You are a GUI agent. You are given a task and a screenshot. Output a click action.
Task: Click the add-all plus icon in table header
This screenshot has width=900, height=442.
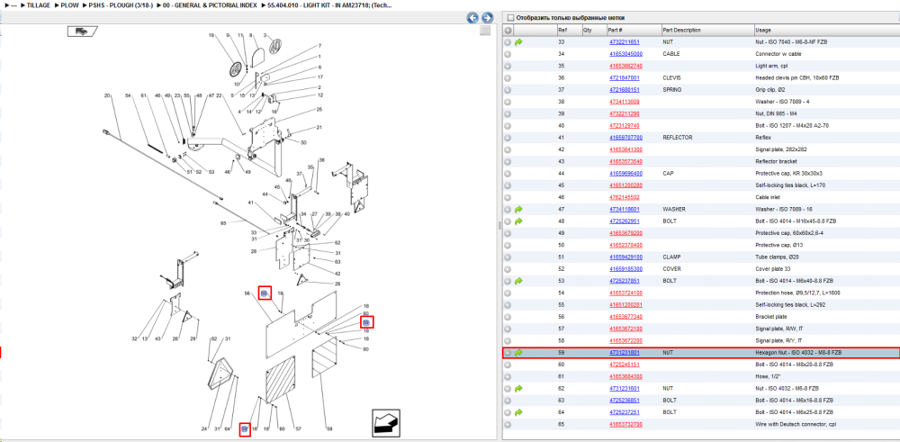click(508, 30)
